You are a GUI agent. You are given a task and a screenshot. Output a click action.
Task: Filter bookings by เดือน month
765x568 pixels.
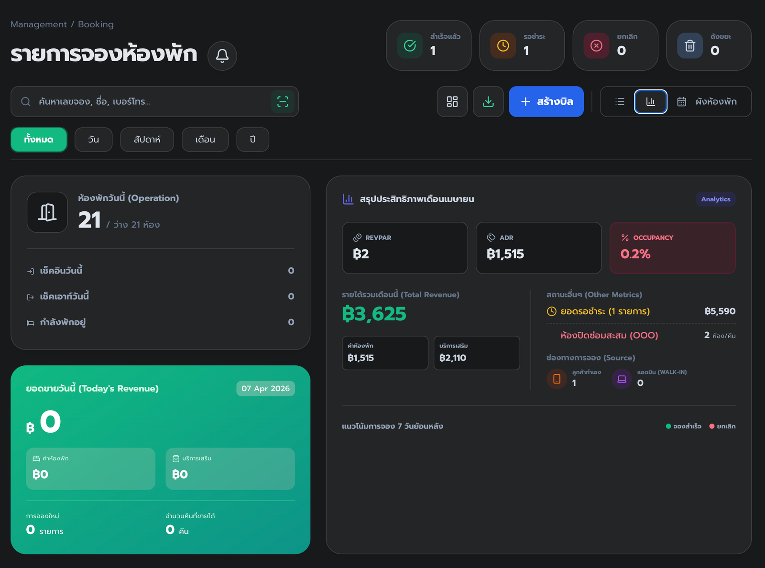(205, 140)
